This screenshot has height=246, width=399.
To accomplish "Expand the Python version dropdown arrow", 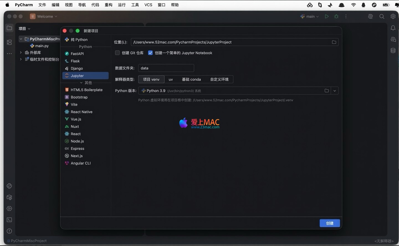I will [x=335, y=91].
